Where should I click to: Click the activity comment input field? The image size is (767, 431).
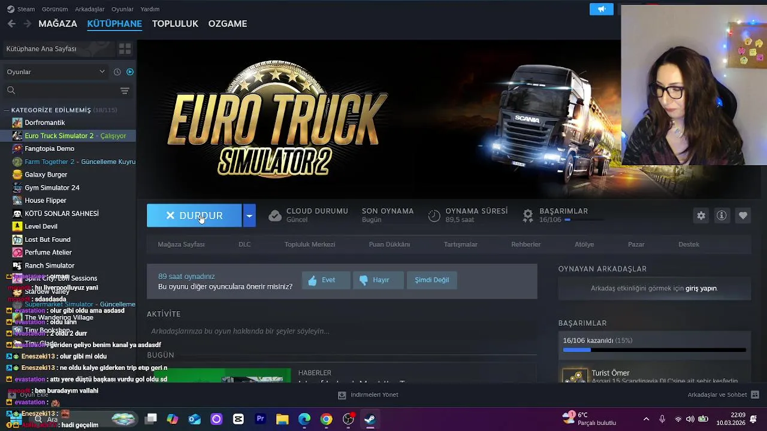tap(342, 331)
